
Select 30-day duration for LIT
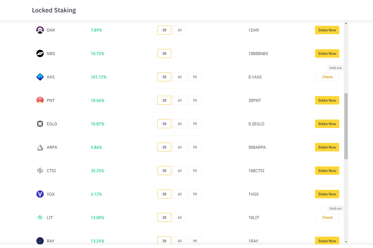[x=164, y=217]
